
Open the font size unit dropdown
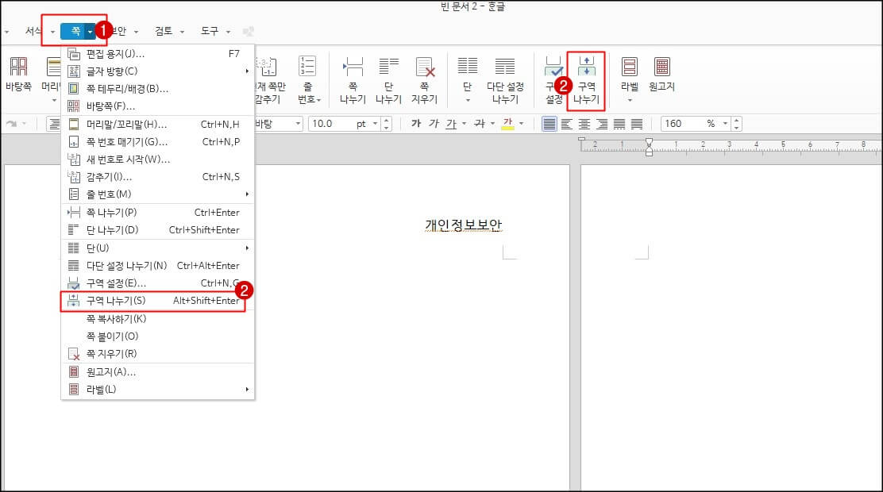(x=375, y=124)
